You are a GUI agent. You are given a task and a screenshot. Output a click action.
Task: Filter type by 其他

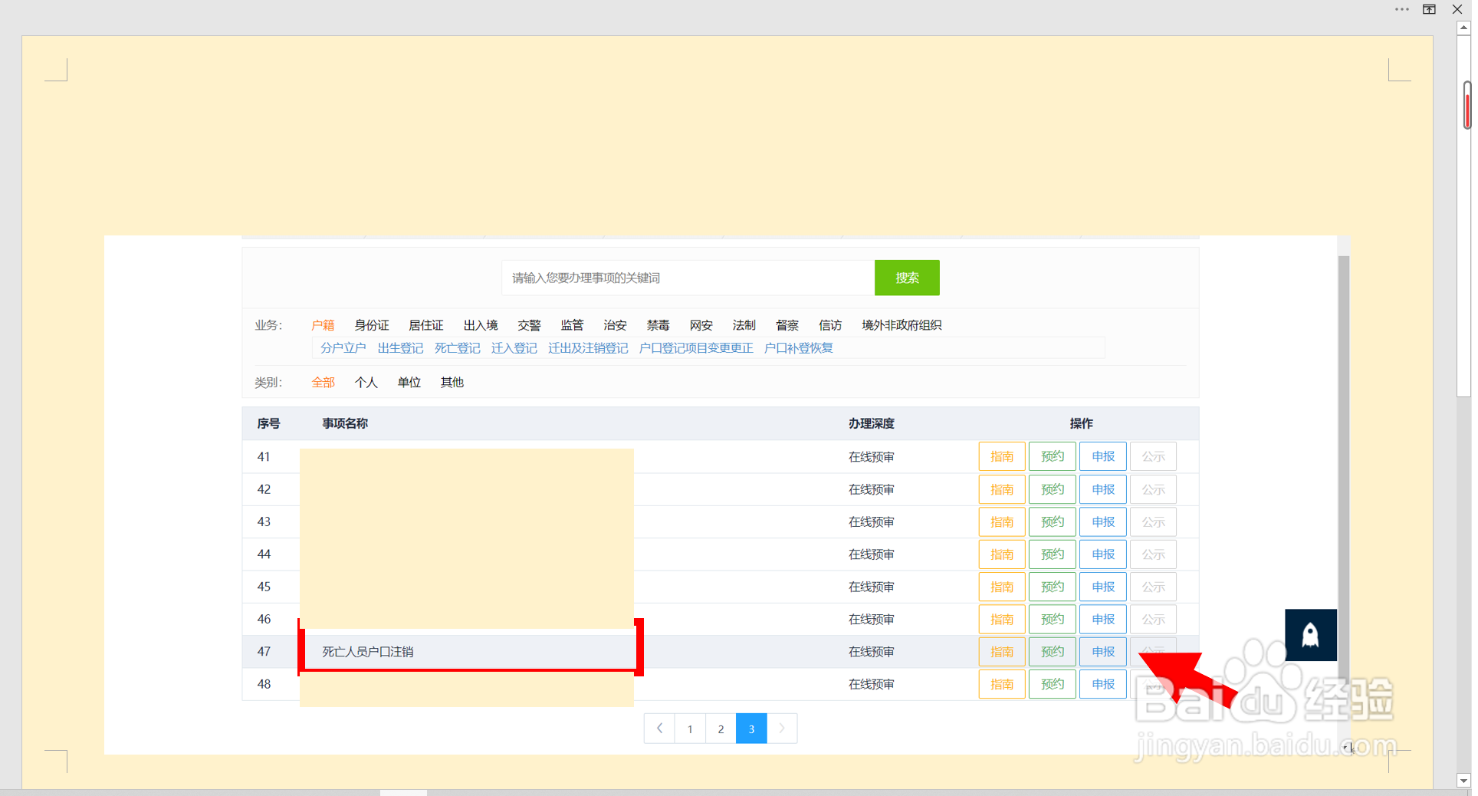coord(452,383)
